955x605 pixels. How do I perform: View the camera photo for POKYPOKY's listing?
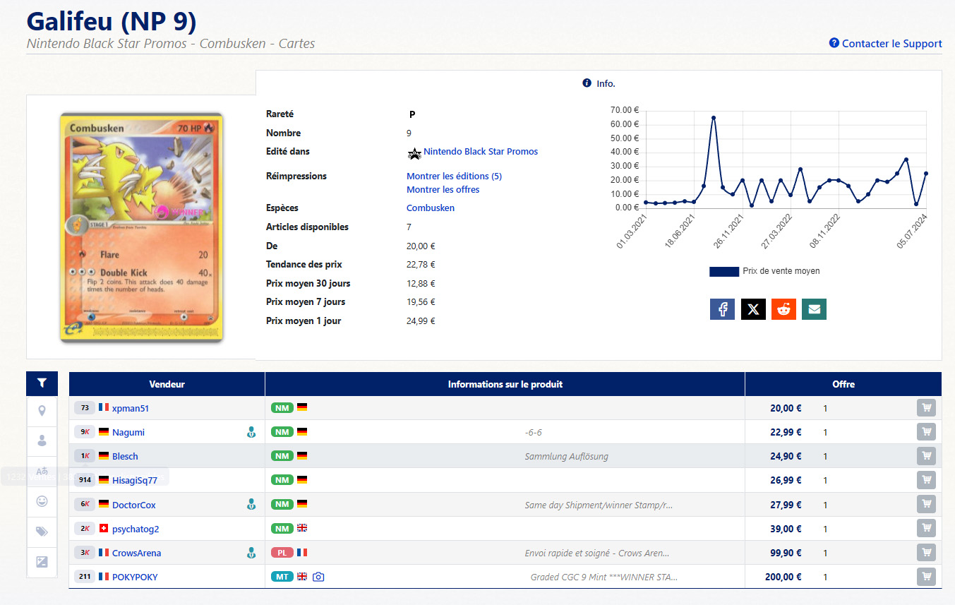318,577
